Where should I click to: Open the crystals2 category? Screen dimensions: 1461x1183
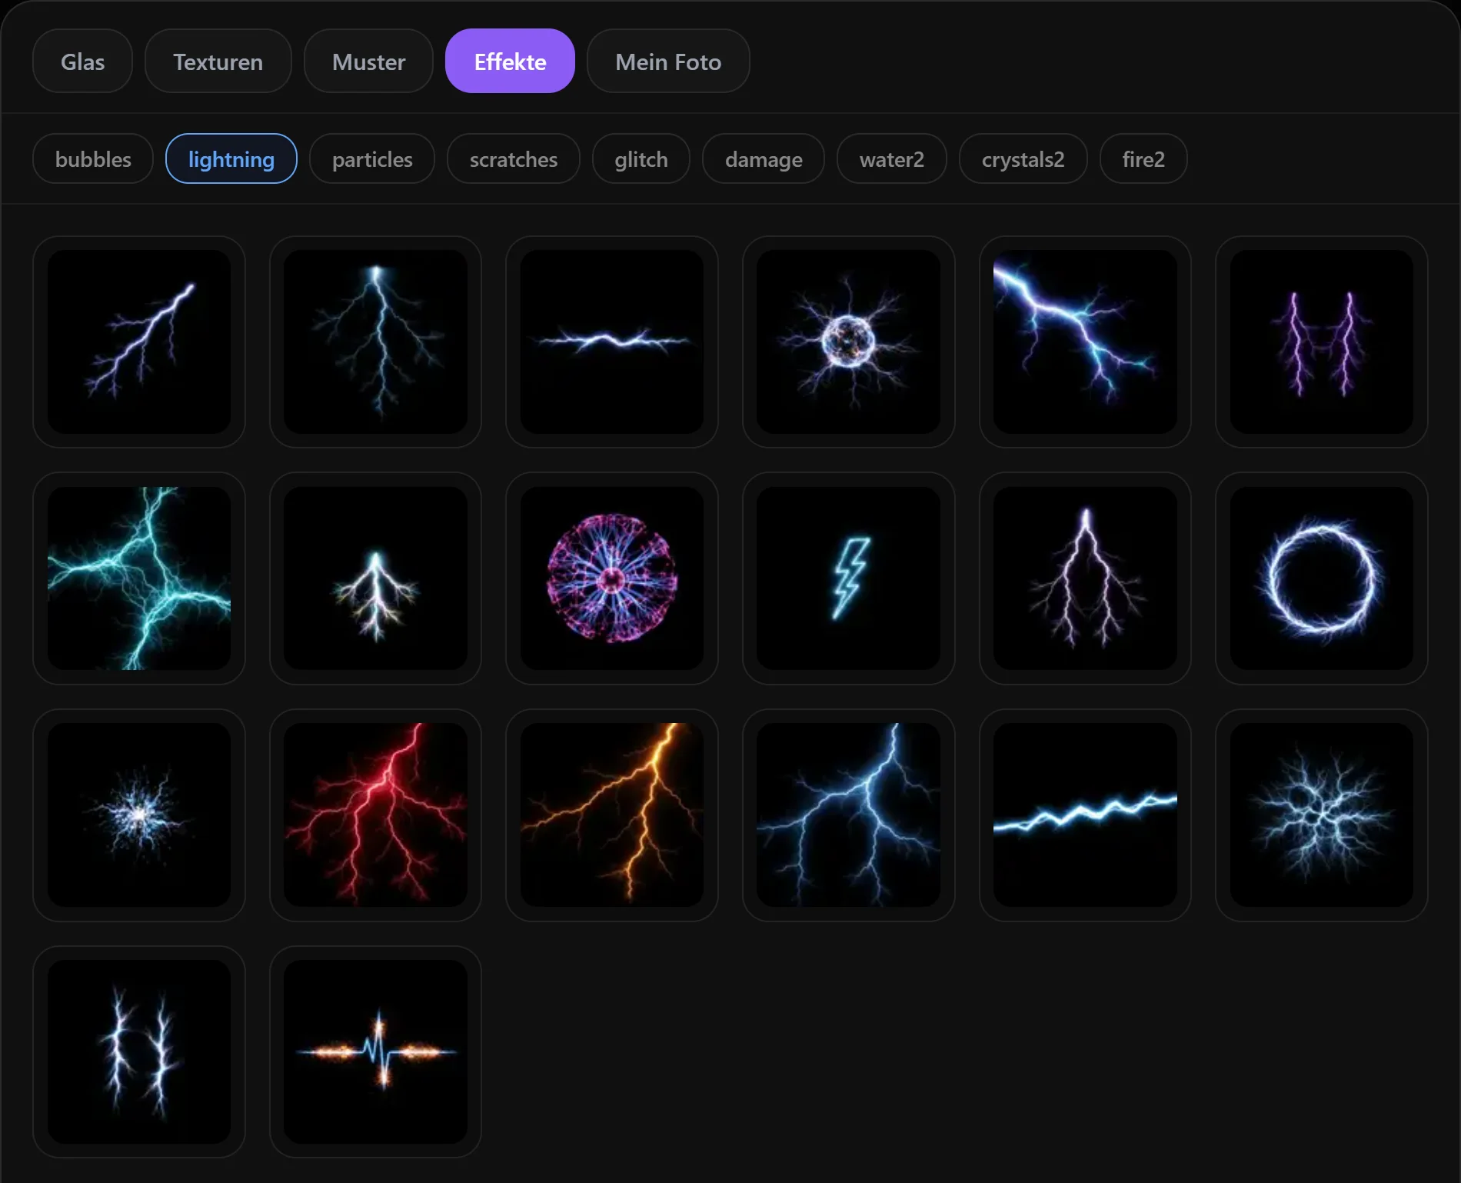[x=1023, y=159]
